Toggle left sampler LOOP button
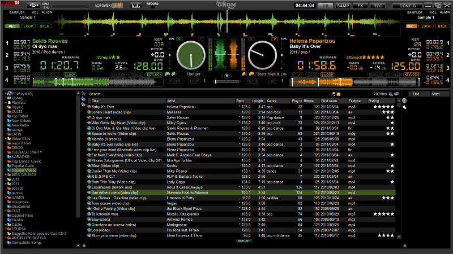The height and width of the screenshot is (254, 453). point(28,26)
